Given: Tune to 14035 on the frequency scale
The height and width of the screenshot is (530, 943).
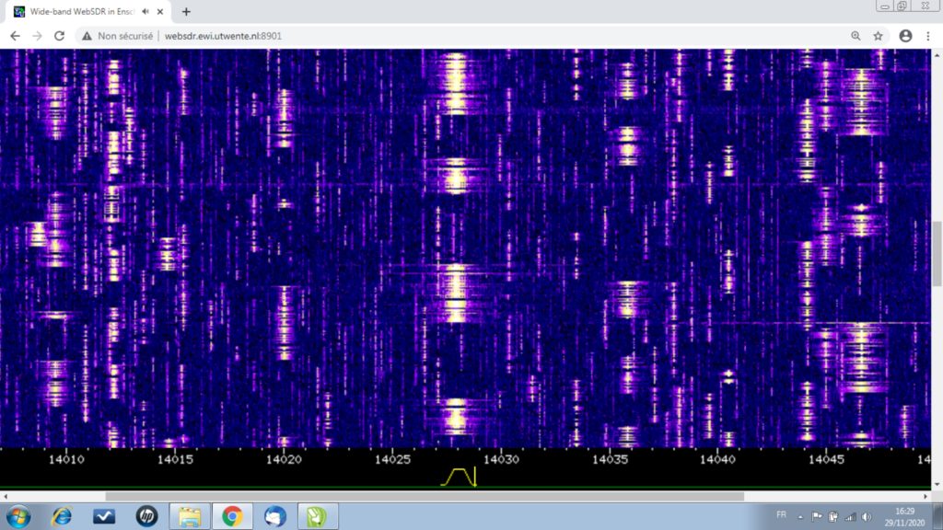Looking at the screenshot, I should [610, 458].
